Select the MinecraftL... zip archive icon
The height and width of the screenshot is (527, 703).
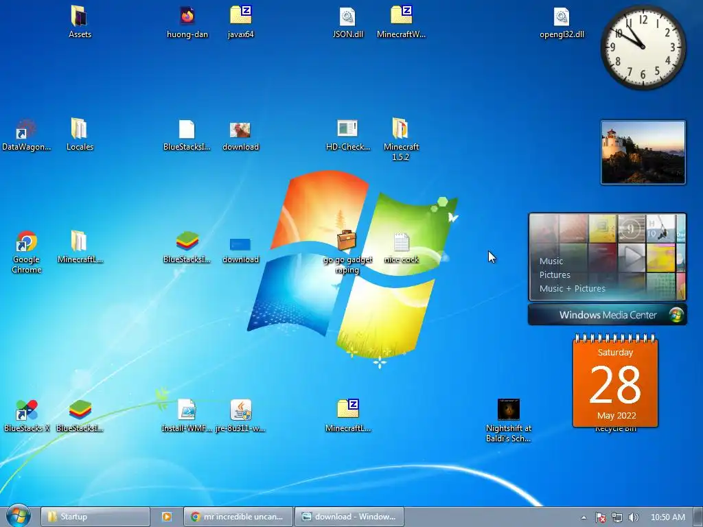tap(348, 409)
